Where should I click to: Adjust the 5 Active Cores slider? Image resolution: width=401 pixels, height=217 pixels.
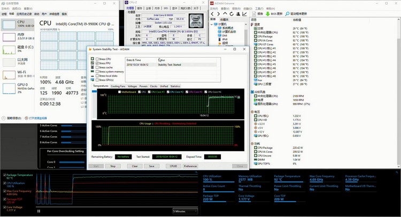point(73,126)
